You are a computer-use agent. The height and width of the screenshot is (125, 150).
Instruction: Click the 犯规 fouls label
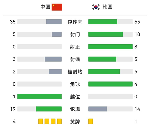coord(75,109)
